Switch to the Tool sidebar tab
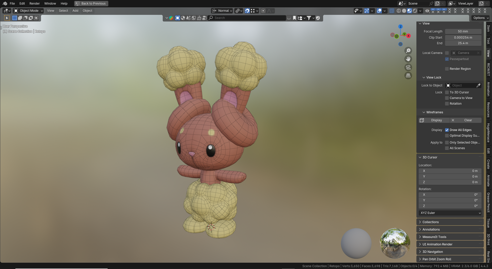This screenshot has height=269, width=492. pos(488,41)
